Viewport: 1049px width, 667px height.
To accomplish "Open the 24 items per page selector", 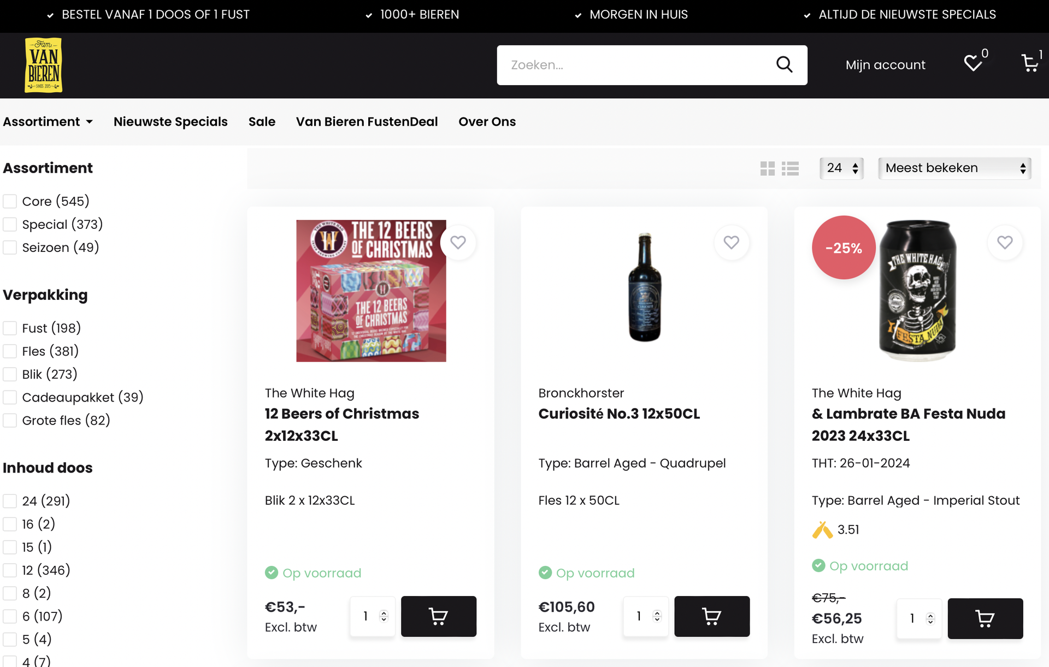I will 841,168.
